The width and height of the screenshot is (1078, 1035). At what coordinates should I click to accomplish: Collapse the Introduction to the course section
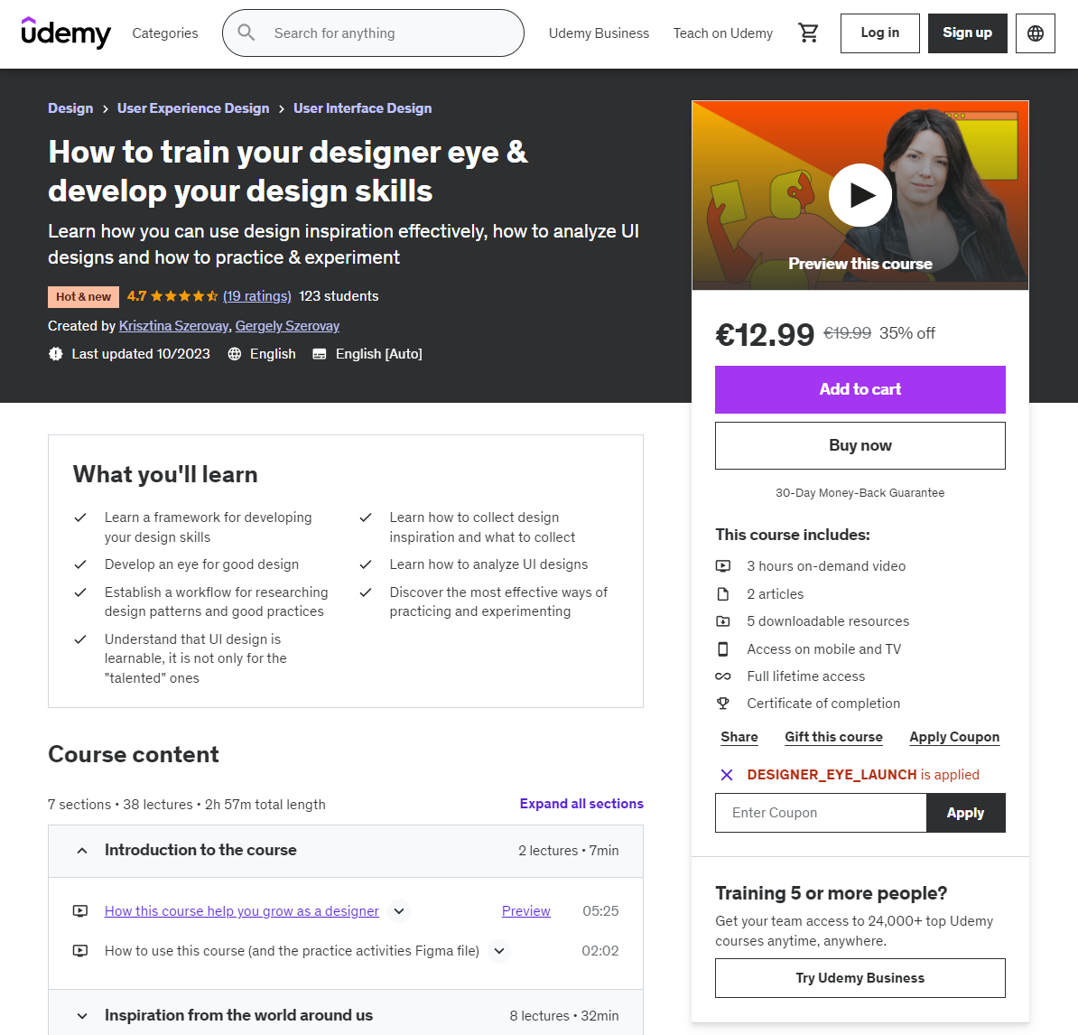point(346,851)
